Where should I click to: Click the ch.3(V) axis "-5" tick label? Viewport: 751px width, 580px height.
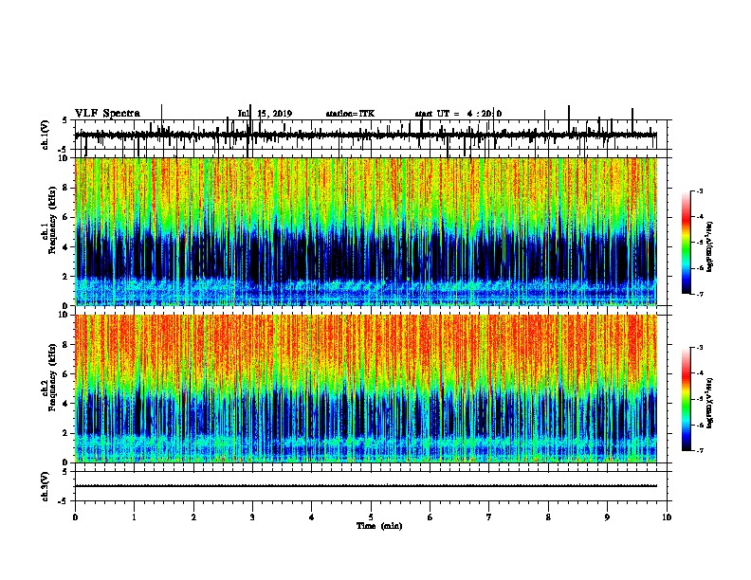point(64,501)
